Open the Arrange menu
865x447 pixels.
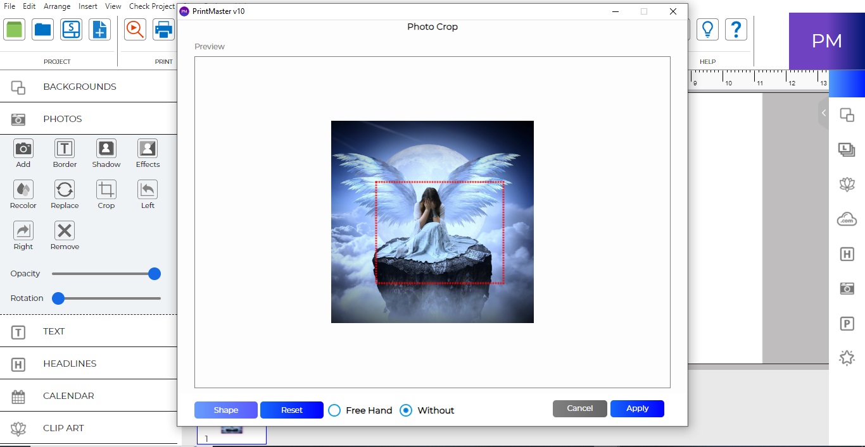[57, 6]
